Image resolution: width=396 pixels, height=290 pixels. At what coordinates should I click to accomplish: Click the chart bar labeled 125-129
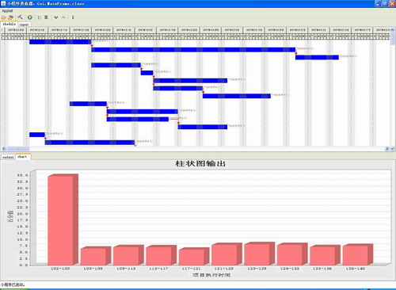(259, 254)
